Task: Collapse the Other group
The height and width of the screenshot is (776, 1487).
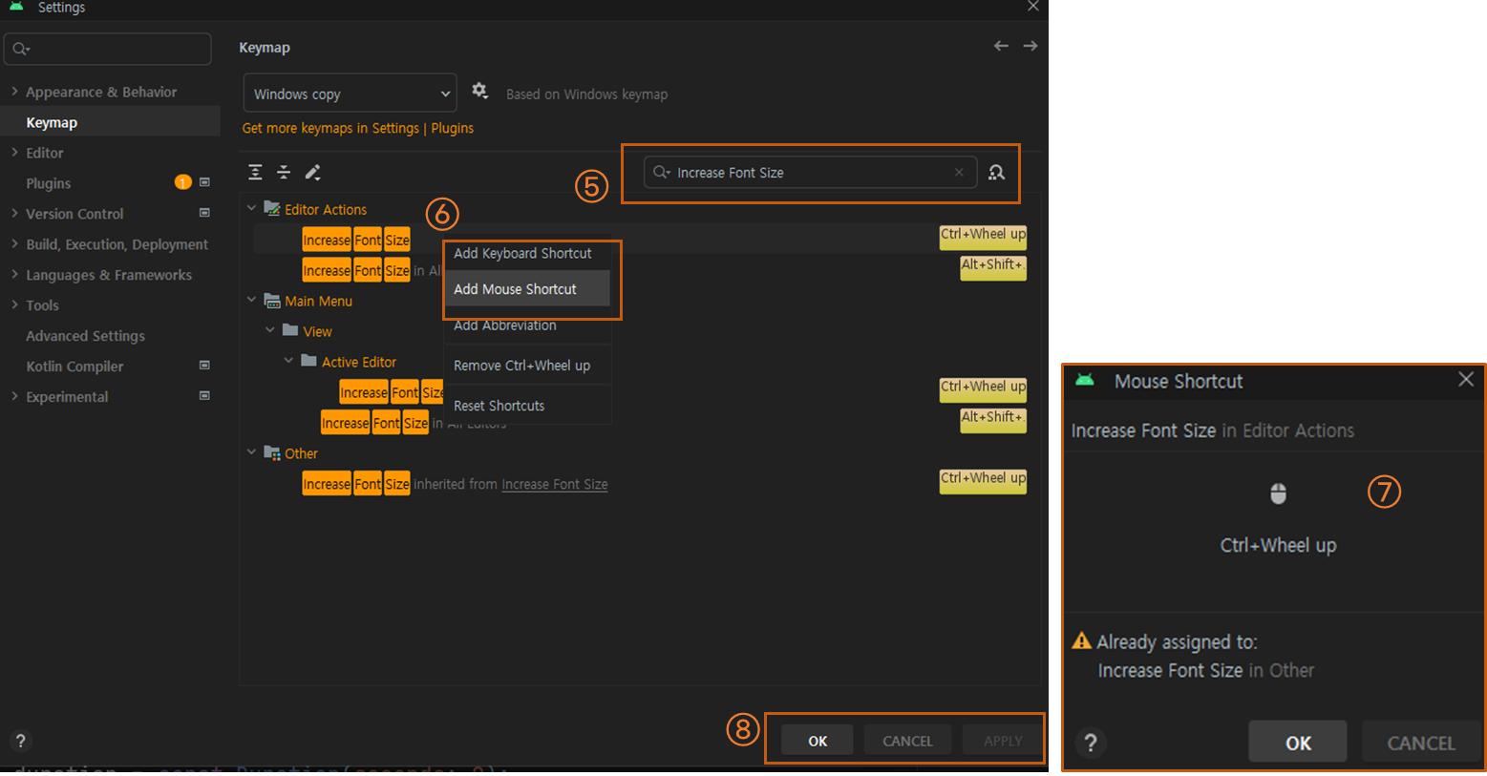Action: [x=252, y=452]
